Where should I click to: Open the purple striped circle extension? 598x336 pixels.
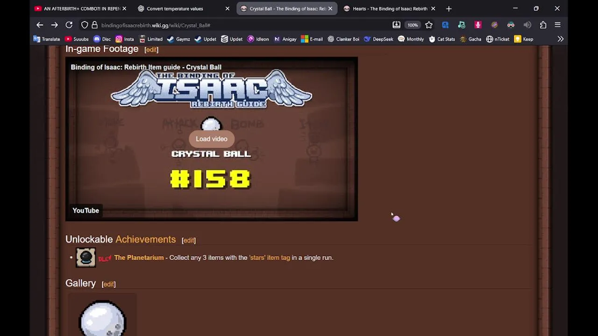point(494,25)
